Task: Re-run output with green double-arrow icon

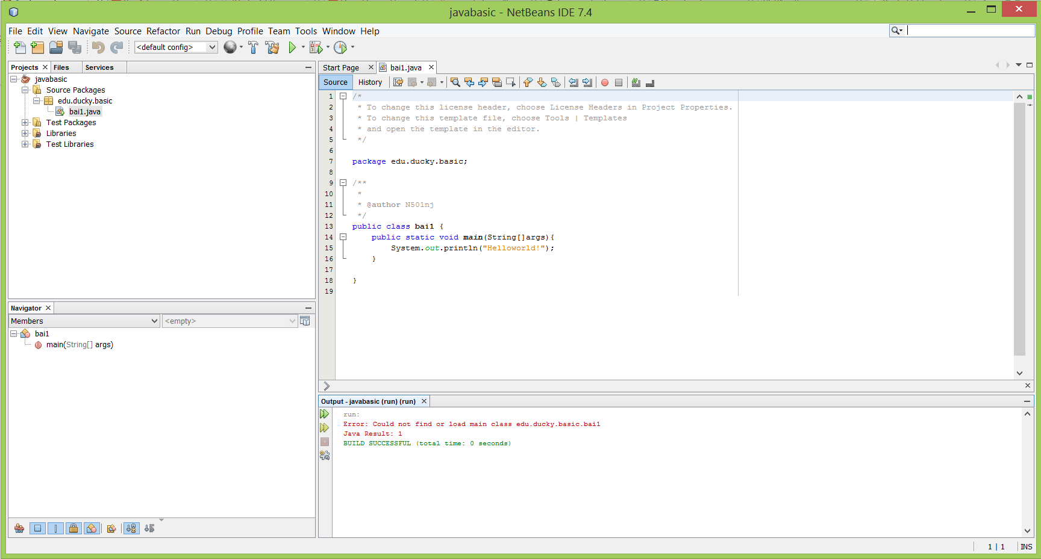Action: click(x=325, y=414)
